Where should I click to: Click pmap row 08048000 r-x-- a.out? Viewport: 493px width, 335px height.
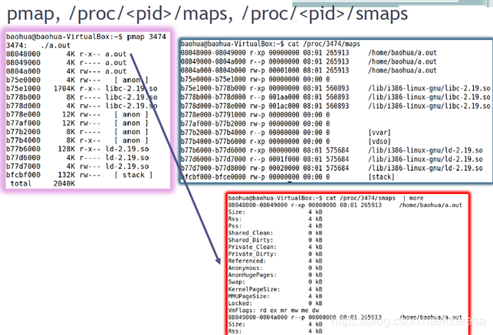pos(67,54)
